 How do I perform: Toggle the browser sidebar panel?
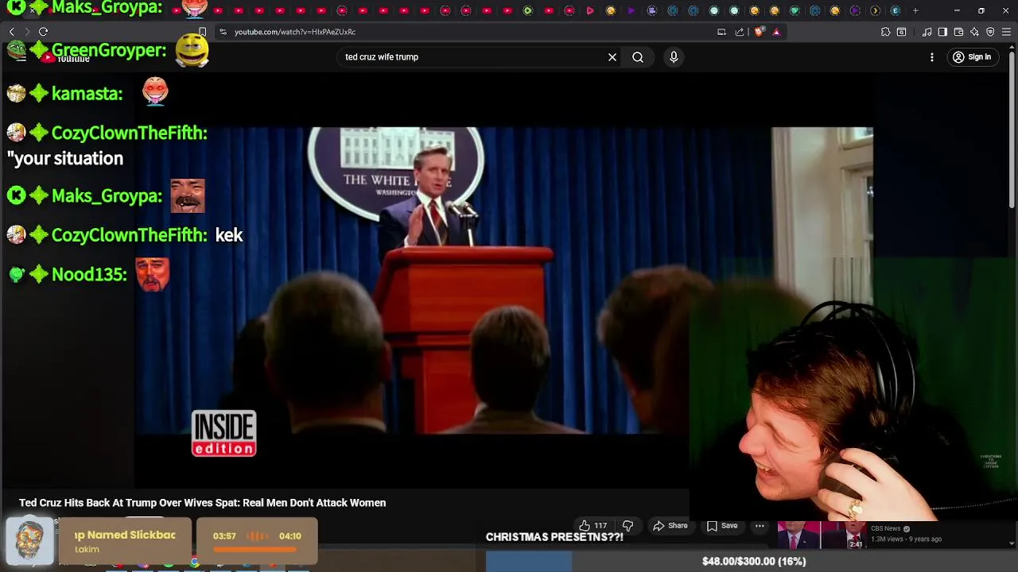(x=942, y=32)
